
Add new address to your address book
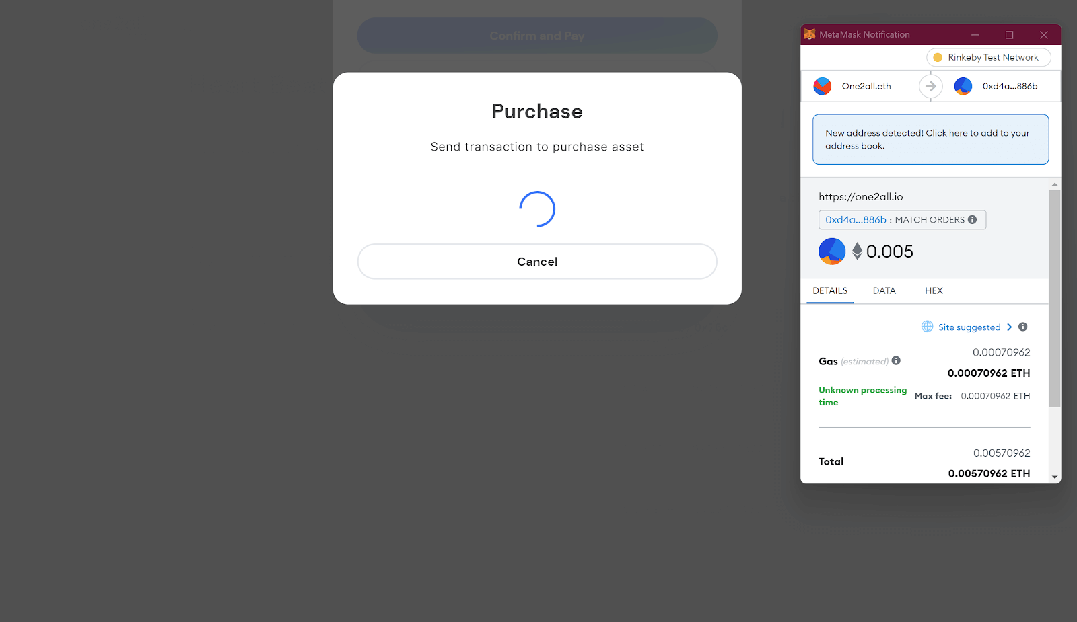pyautogui.click(x=930, y=139)
